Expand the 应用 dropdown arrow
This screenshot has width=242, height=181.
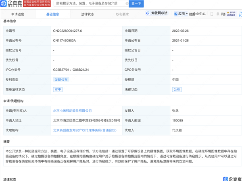(187, 14)
